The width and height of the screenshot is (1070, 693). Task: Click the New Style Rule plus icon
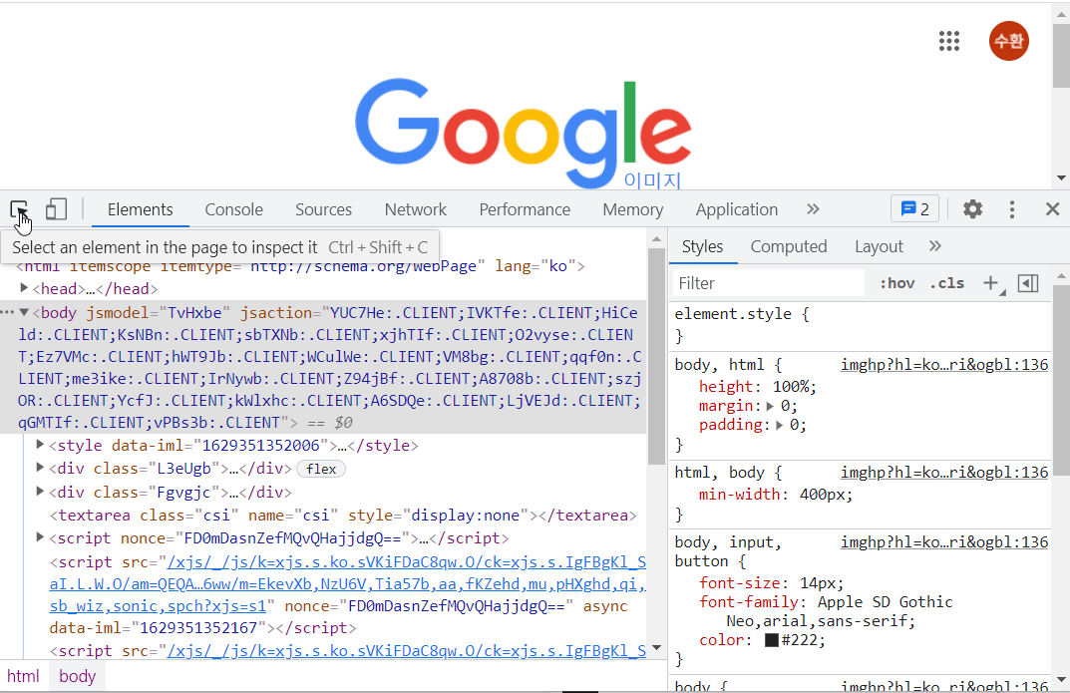pyautogui.click(x=991, y=283)
